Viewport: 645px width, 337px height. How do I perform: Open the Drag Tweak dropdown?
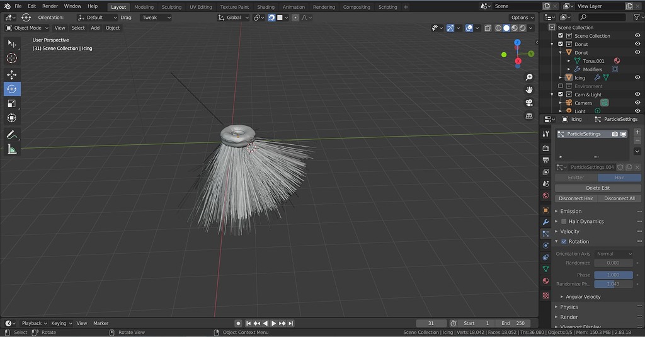156,18
